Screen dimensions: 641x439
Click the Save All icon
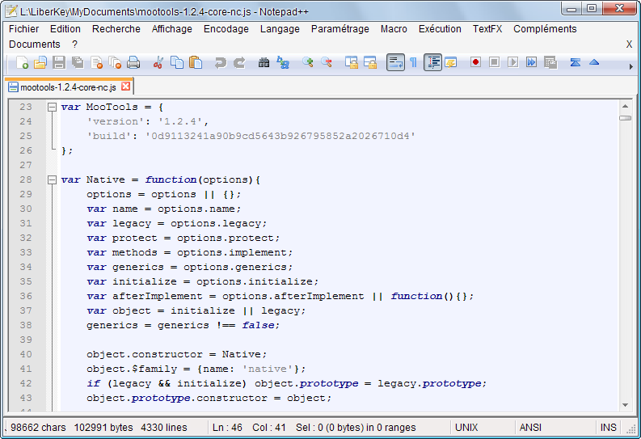click(78, 62)
